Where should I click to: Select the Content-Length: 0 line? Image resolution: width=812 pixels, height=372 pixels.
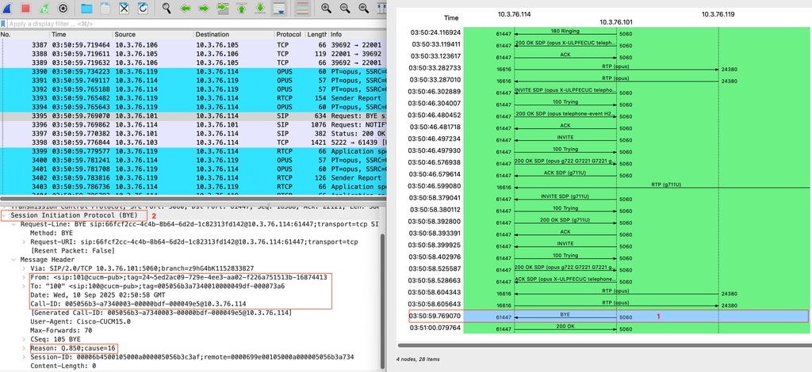(63, 366)
